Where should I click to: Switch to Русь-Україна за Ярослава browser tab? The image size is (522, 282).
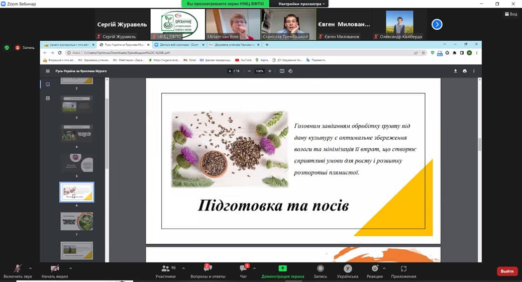click(x=124, y=45)
